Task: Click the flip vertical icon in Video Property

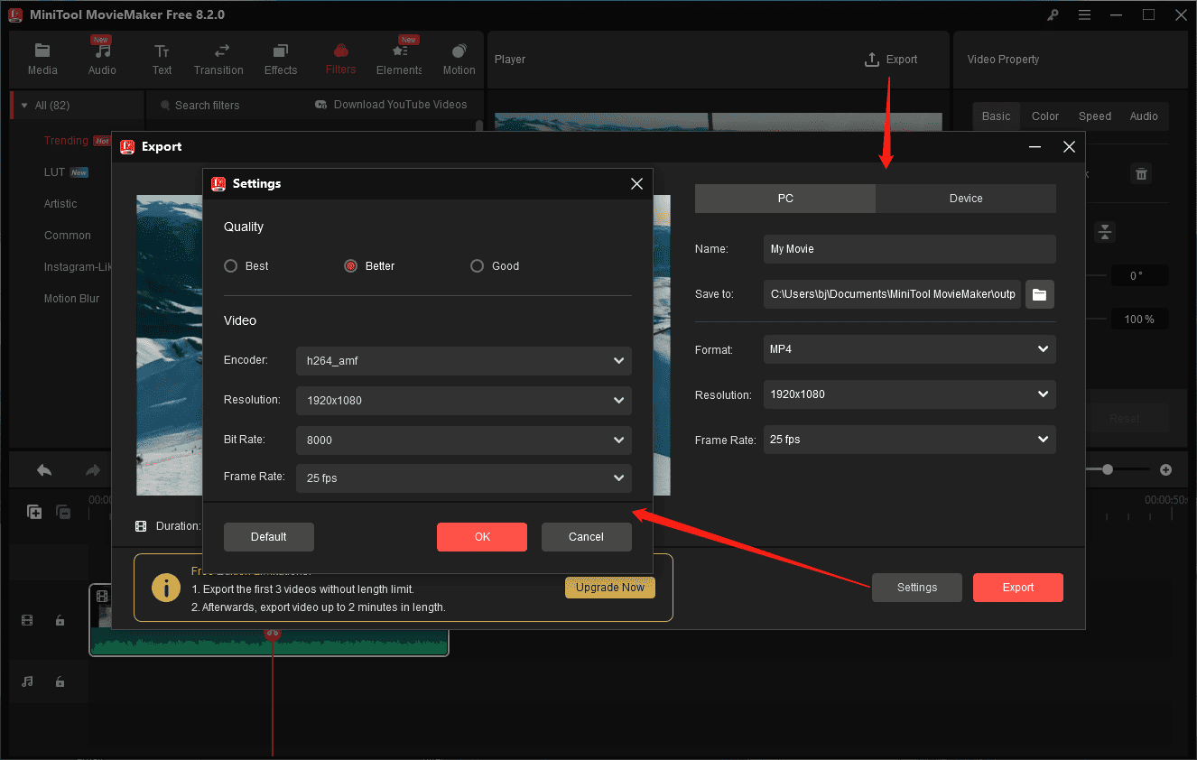Action: coord(1105,232)
